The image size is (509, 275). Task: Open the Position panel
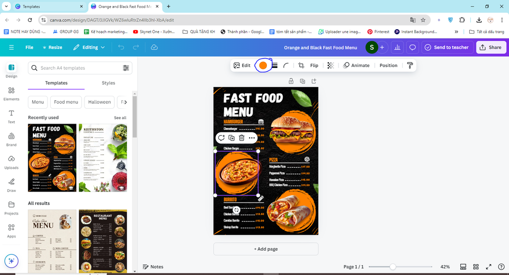(388, 66)
